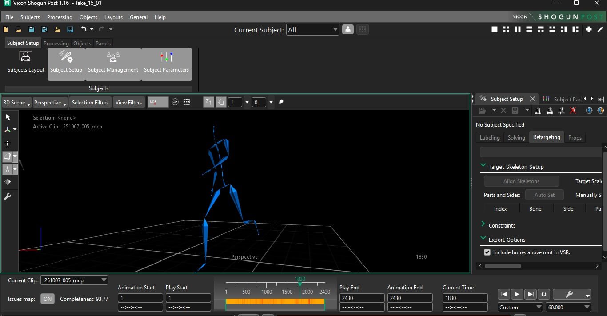Click the red crossed-out figure icon

tap(573, 110)
